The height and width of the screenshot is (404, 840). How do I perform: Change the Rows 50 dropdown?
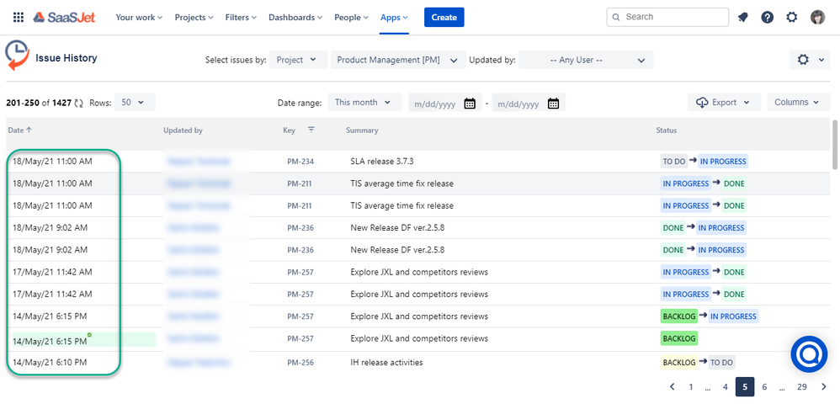click(135, 103)
